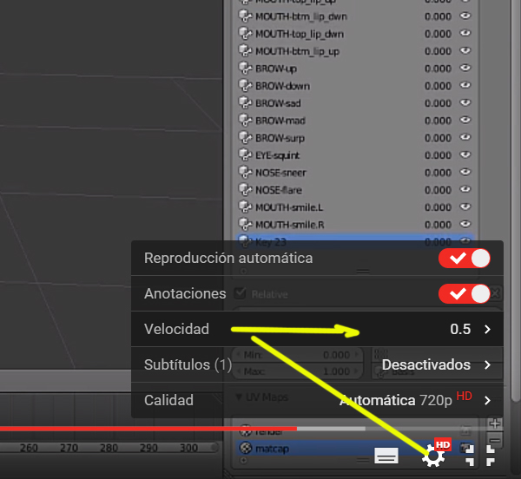Image resolution: width=521 pixels, height=479 pixels.
Task: Hide the NOSE-sneer shape key eye
Action: pos(465,172)
